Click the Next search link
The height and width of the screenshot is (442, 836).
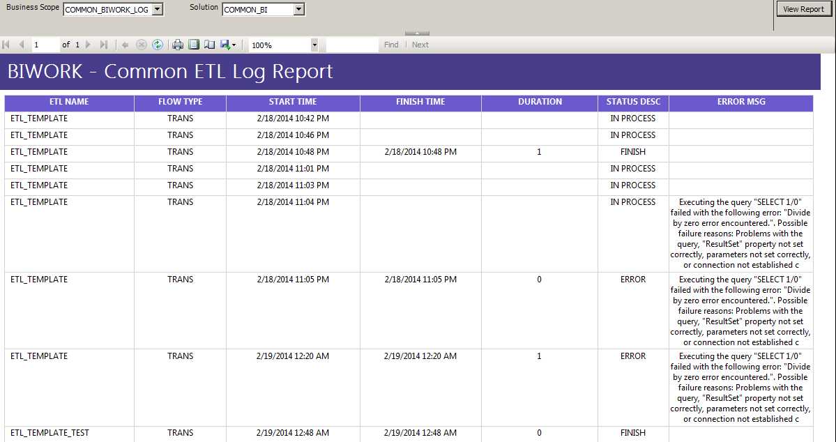point(420,45)
